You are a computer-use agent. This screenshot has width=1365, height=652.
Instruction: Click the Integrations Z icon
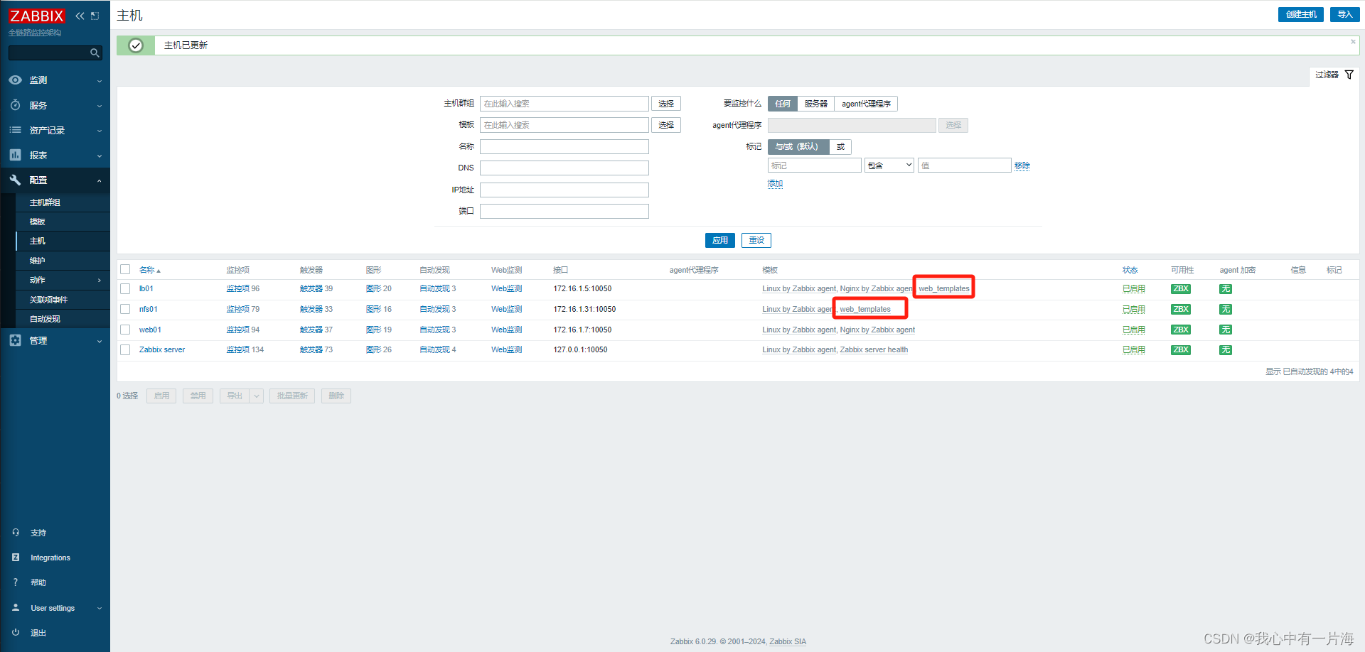pyautogui.click(x=16, y=558)
